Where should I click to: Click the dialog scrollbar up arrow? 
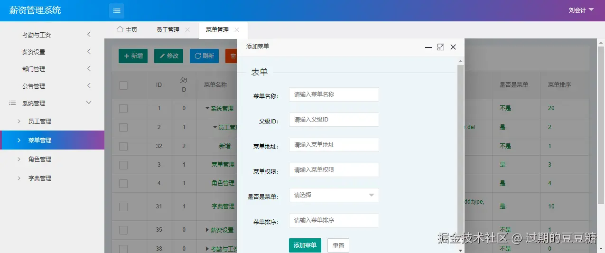click(460, 61)
